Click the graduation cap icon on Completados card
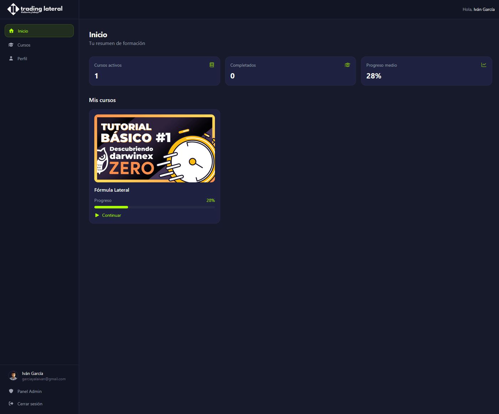 (348, 65)
